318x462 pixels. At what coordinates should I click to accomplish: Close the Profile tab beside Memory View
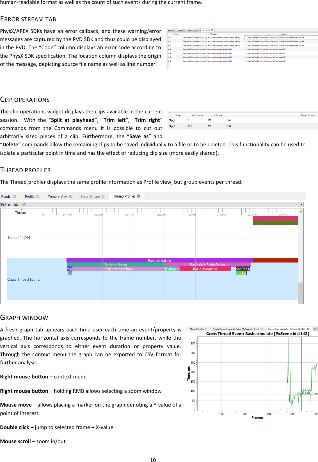[x=38, y=196]
